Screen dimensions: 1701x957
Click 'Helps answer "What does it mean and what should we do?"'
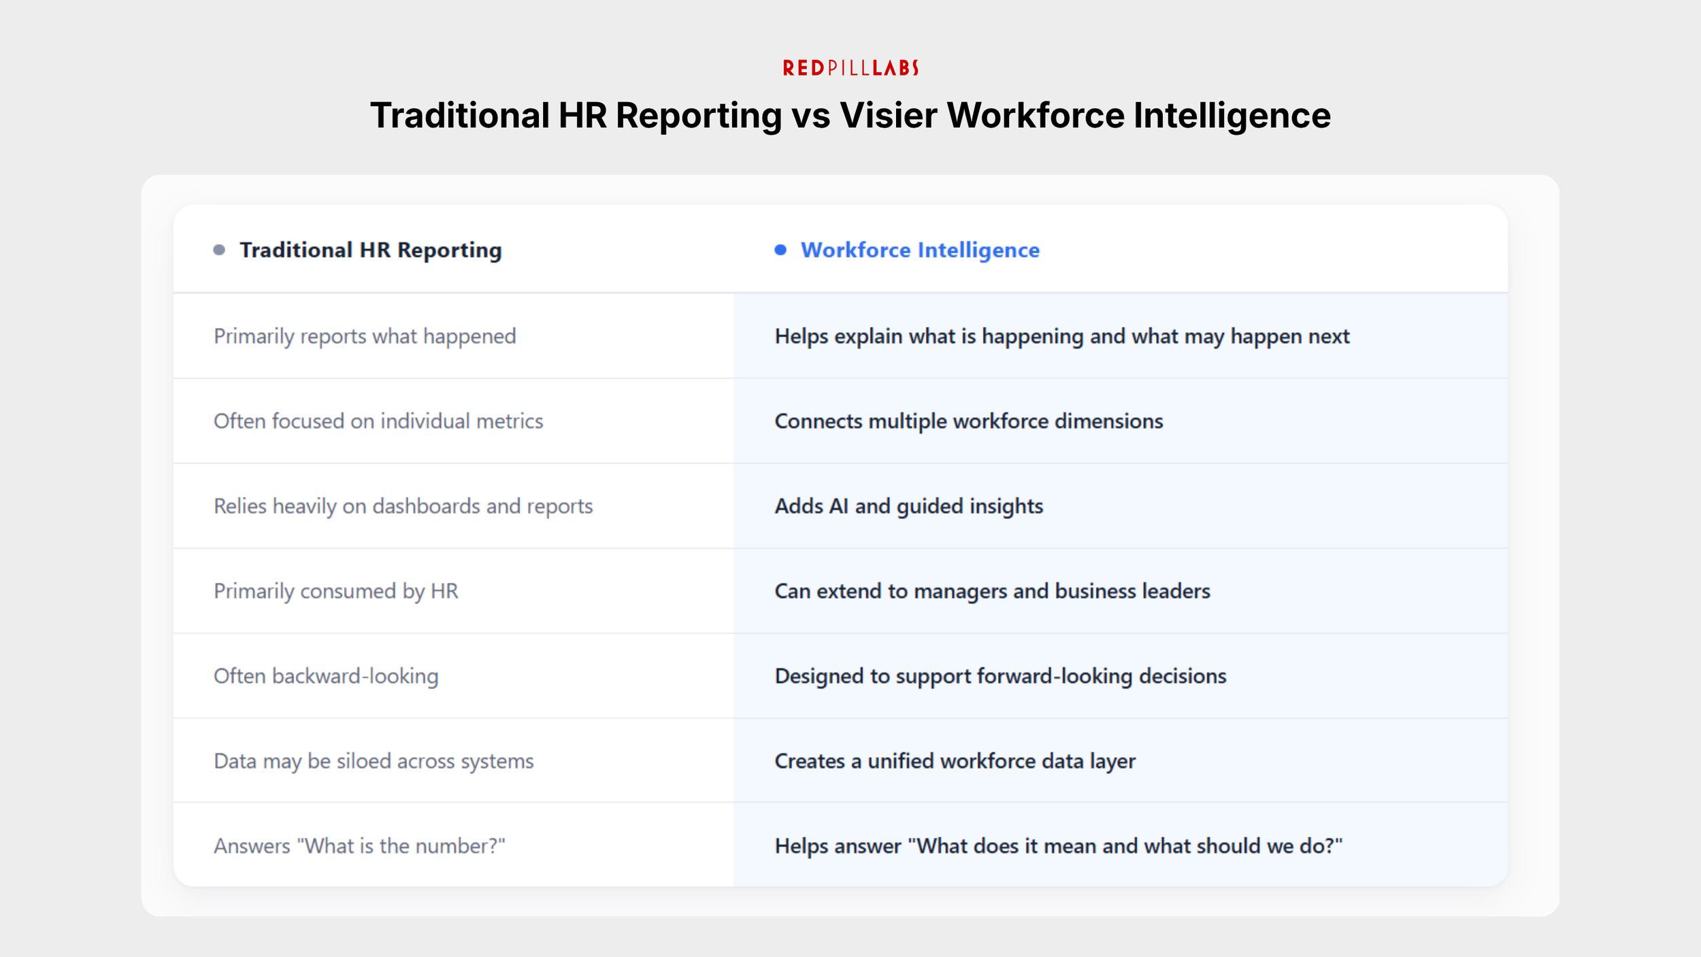[x=1058, y=846]
